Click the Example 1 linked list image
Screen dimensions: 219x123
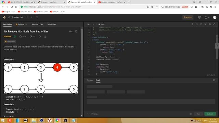click(41, 78)
